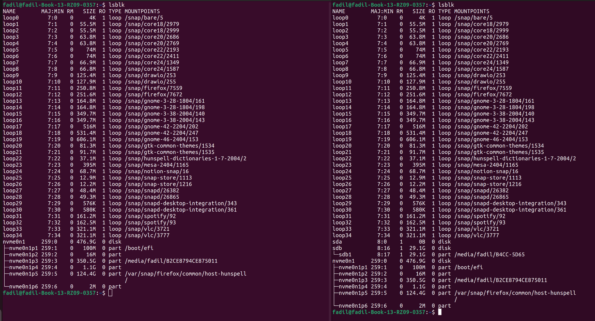Click the sda disk name
This screenshot has height=321, width=595.
coord(337,242)
